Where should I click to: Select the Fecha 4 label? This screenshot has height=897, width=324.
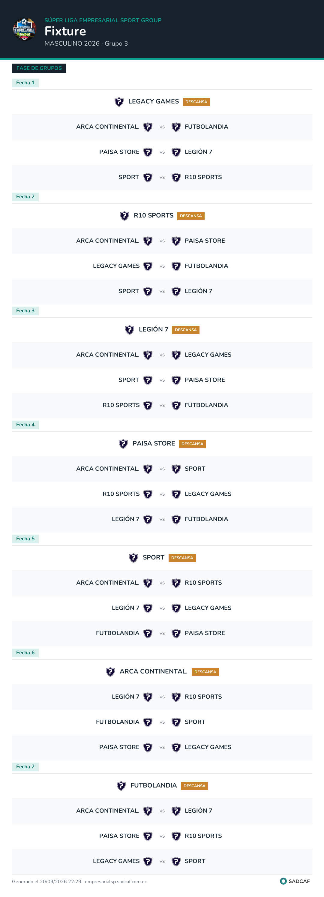[x=25, y=425]
